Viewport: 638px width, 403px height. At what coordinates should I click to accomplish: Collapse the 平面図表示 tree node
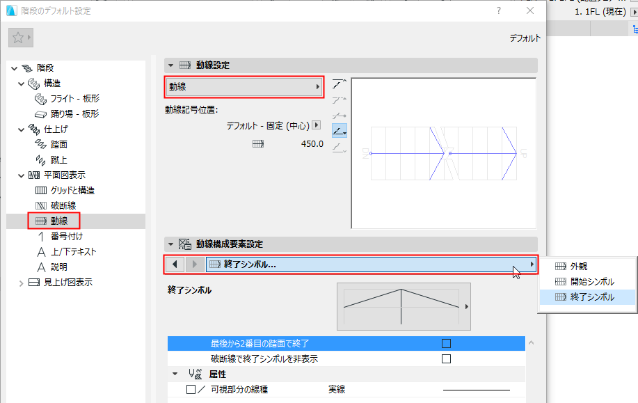tap(21, 176)
